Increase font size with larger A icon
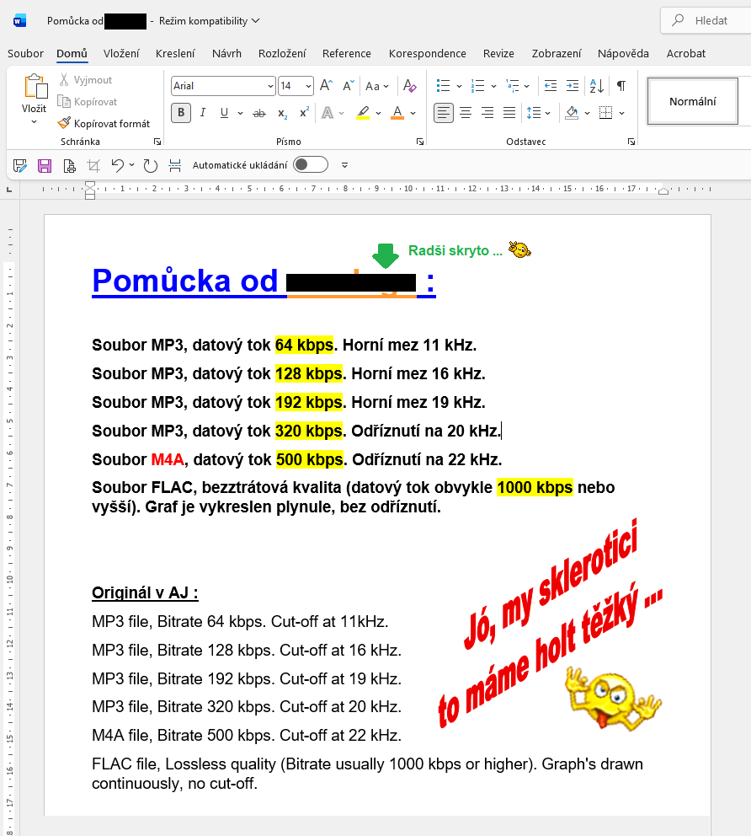Viewport: 751px width, 836px height. 326,85
